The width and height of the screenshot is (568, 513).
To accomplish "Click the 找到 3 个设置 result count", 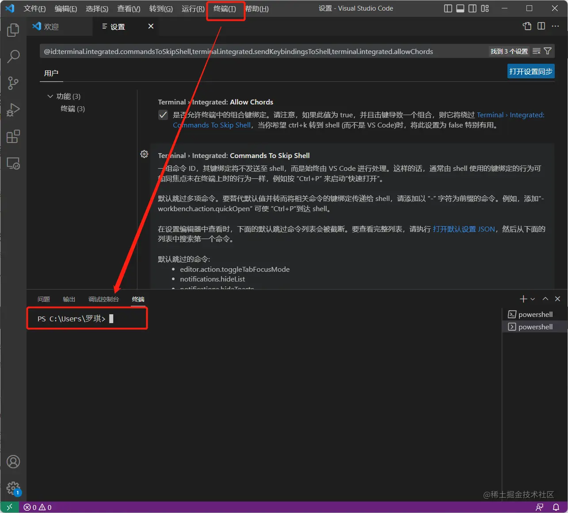I will [509, 51].
